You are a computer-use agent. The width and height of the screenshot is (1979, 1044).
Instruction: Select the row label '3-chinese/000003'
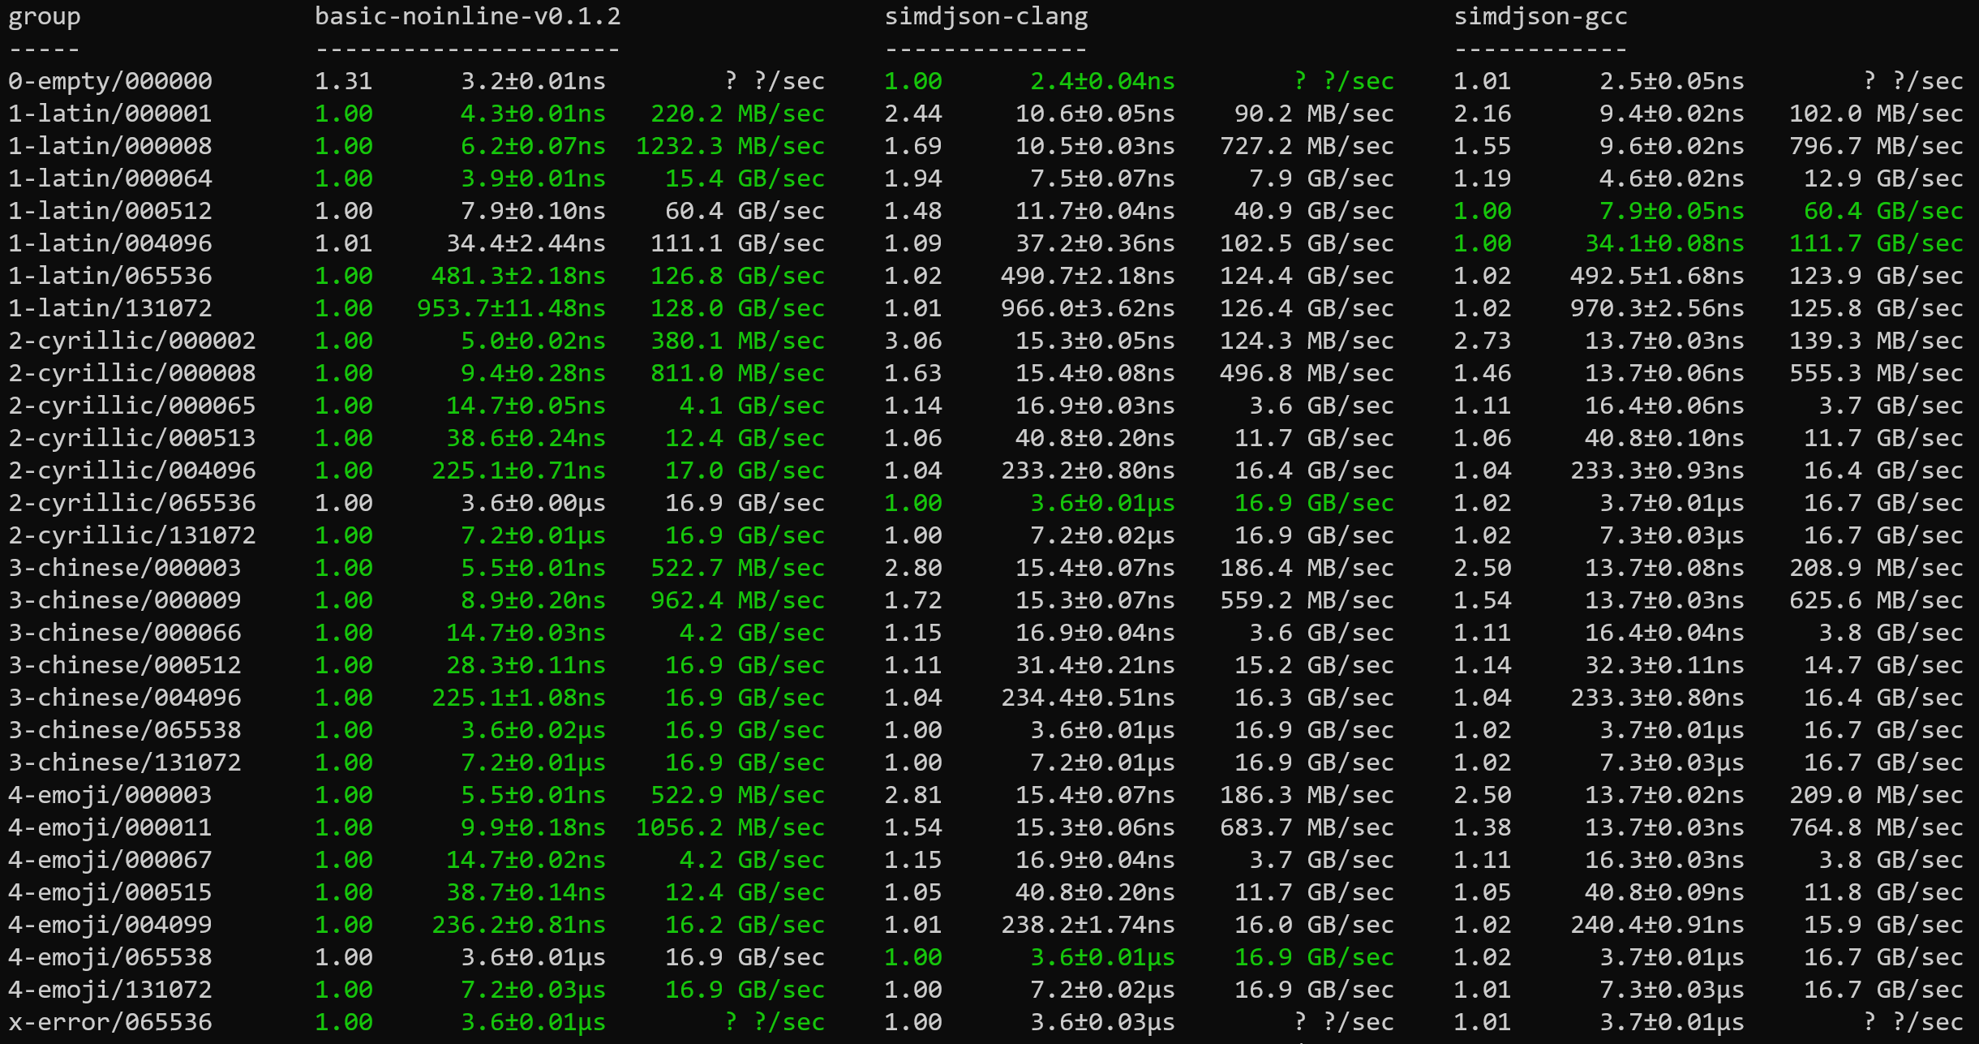[x=125, y=568]
